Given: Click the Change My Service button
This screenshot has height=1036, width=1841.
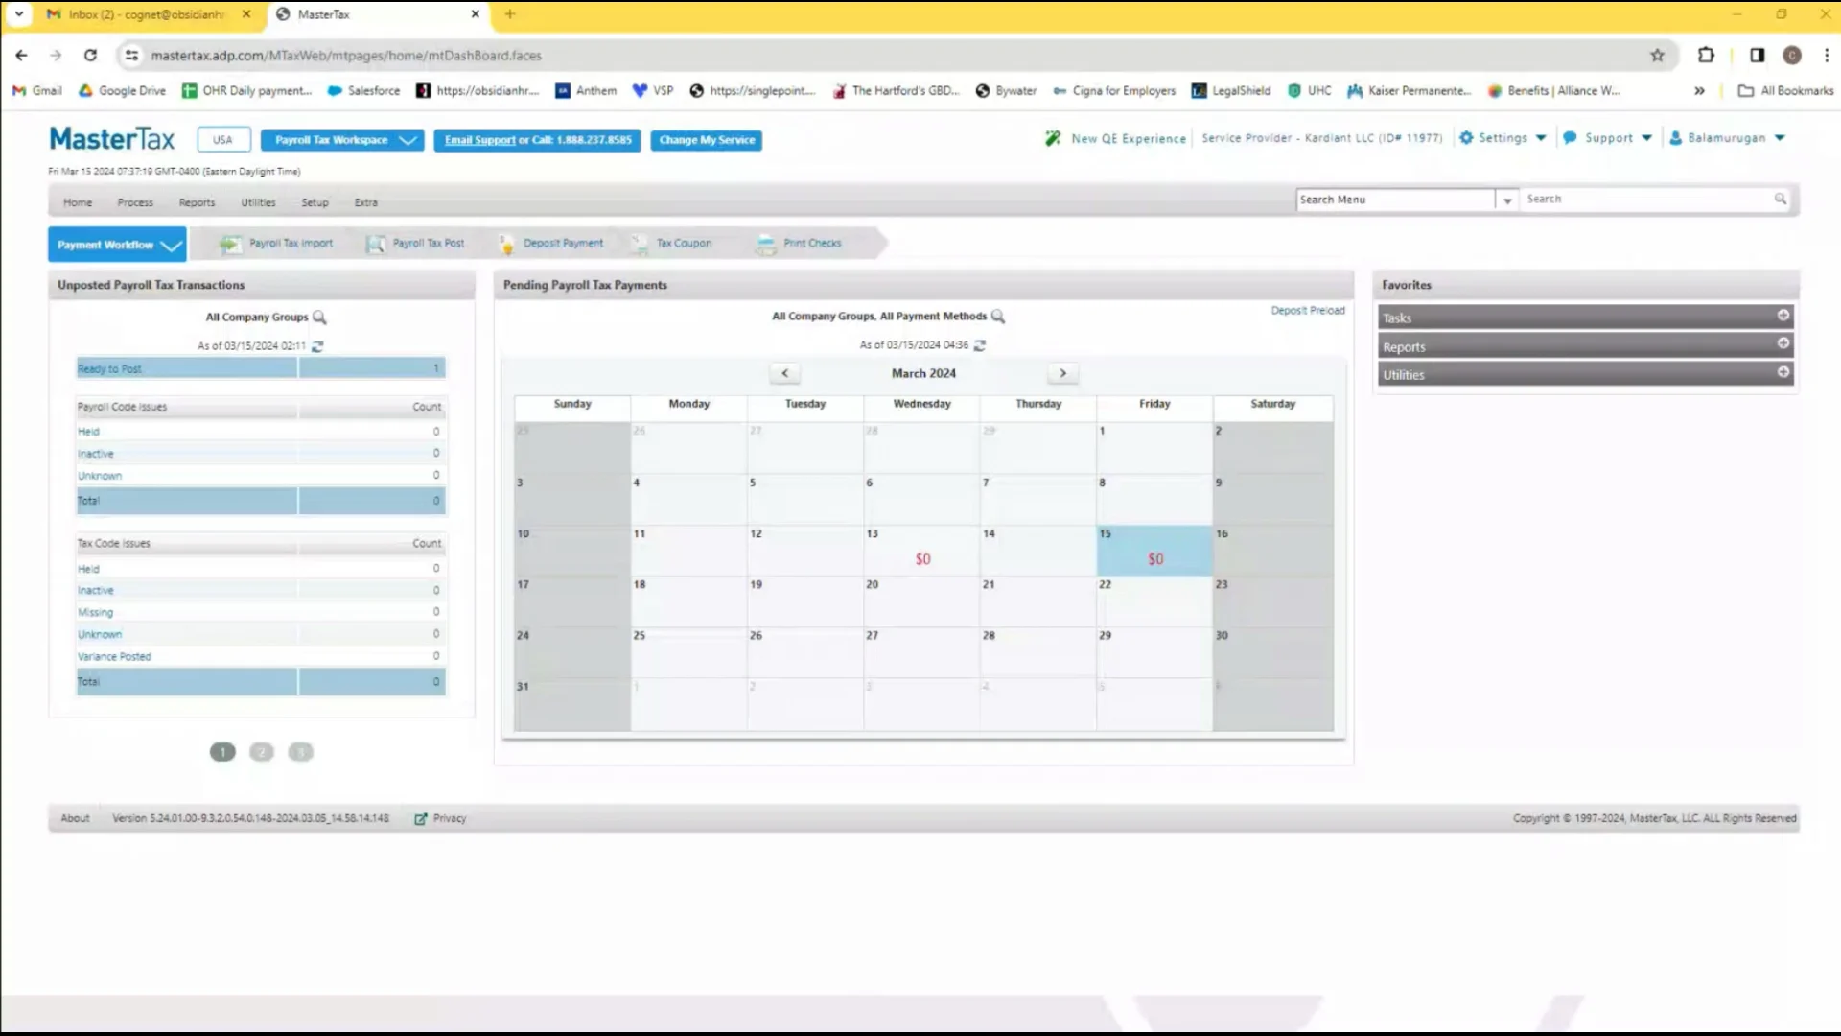Looking at the screenshot, I should click(707, 140).
